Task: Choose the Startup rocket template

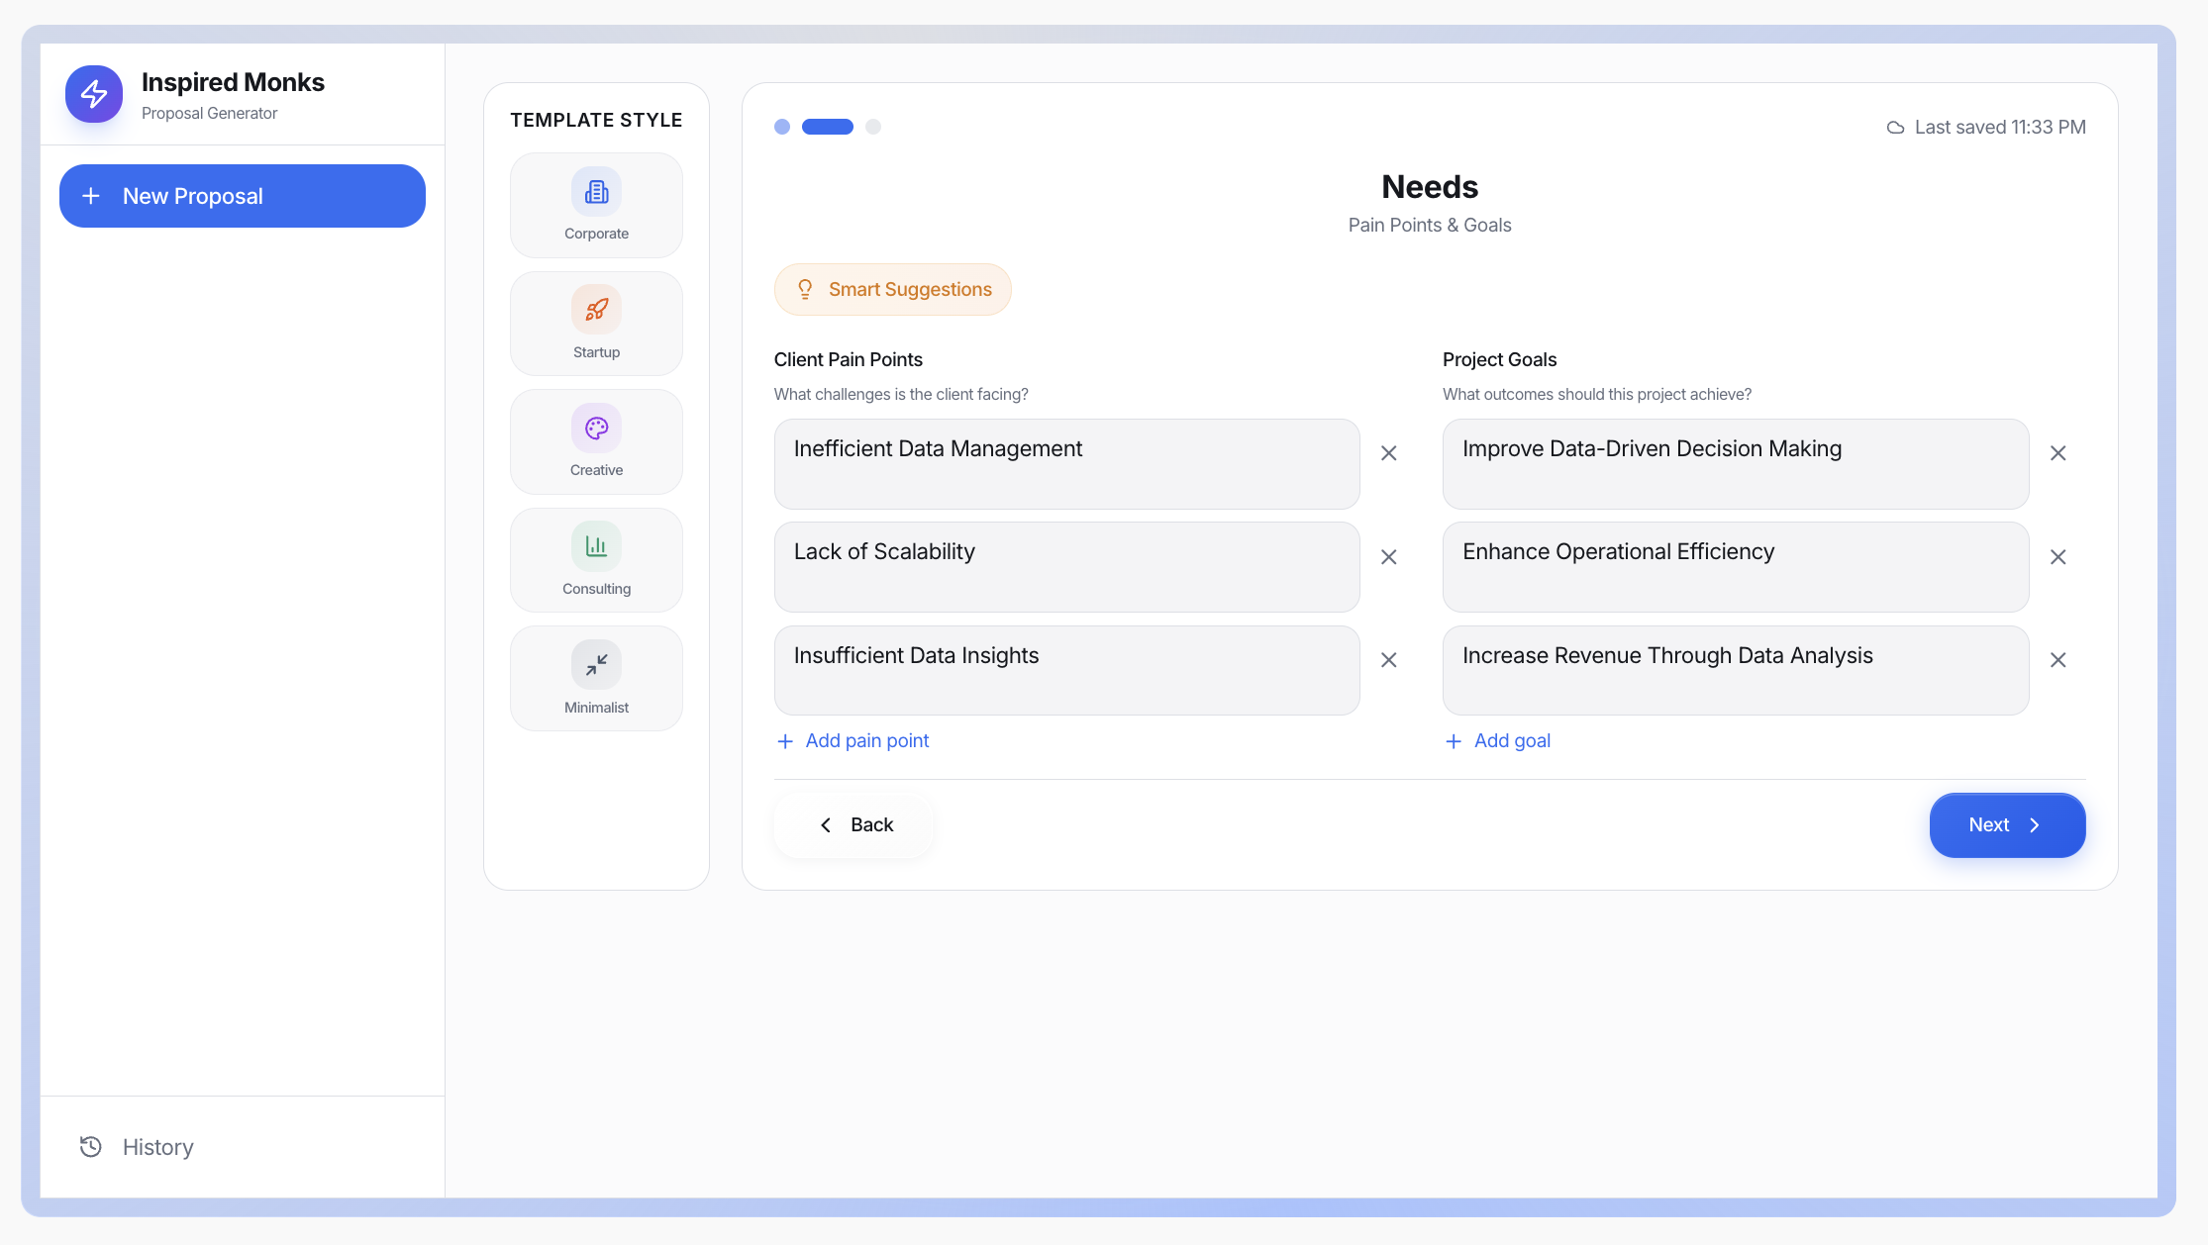Action: click(596, 324)
